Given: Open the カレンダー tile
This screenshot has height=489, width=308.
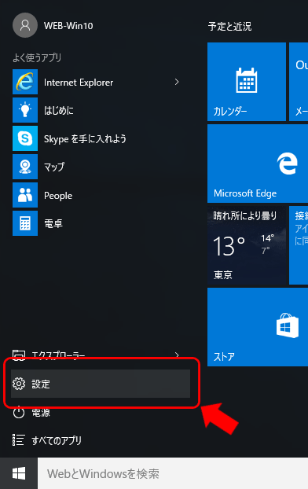Looking at the screenshot, I should [x=247, y=82].
